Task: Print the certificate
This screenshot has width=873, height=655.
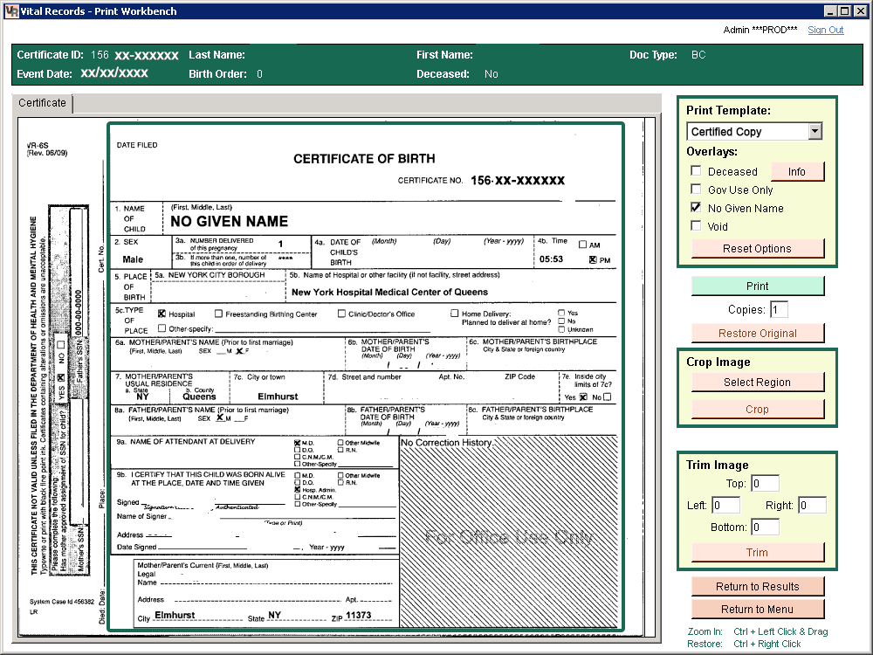Action: (x=757, y=286)
